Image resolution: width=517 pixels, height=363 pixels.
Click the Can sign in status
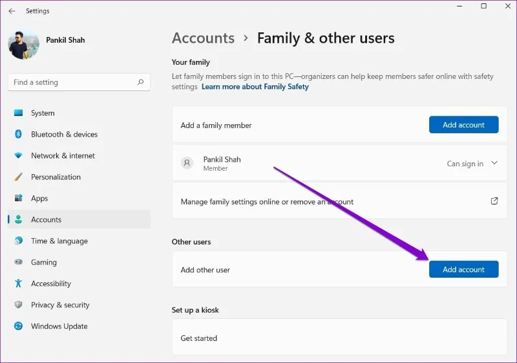coord(465,164)
